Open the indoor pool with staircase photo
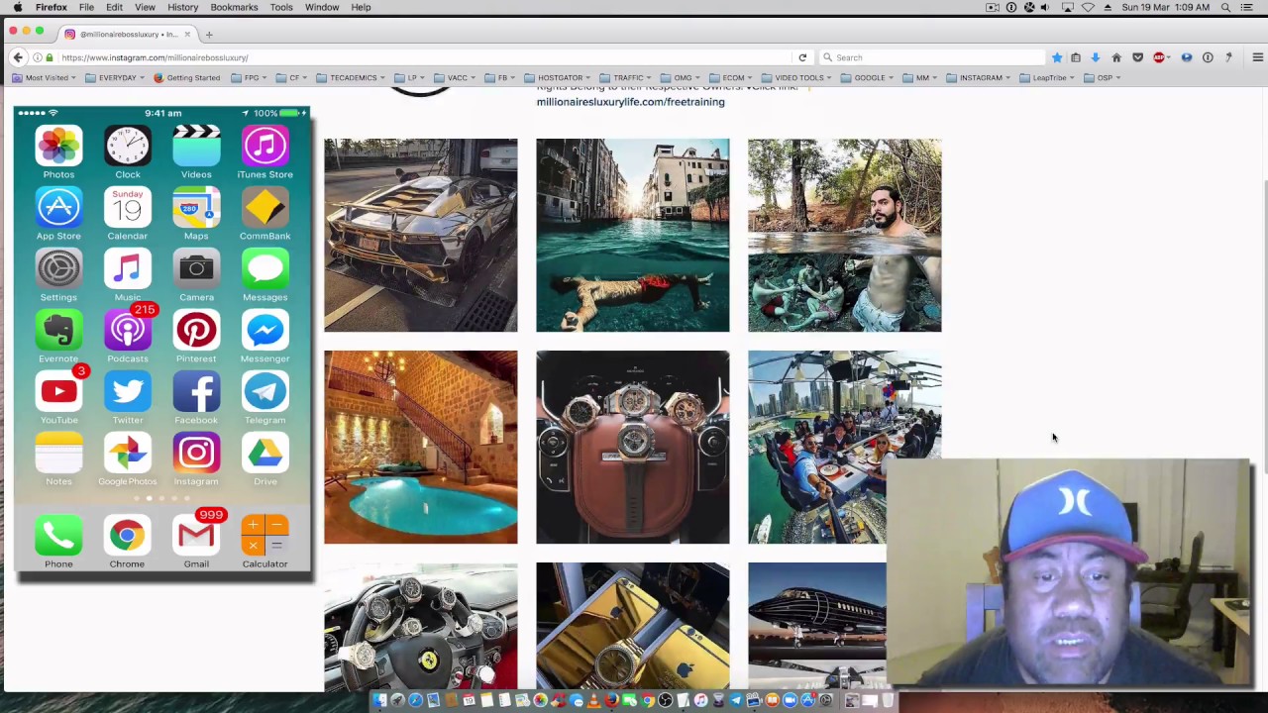Screen dimensions: 1268x713 click(x=420, y=447)
